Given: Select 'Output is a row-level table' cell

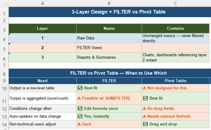Looking at the screenshot, I should pos(42,88).
